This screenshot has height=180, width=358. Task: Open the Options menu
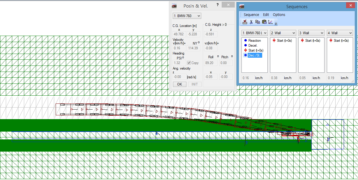click(x=279, y=15)
